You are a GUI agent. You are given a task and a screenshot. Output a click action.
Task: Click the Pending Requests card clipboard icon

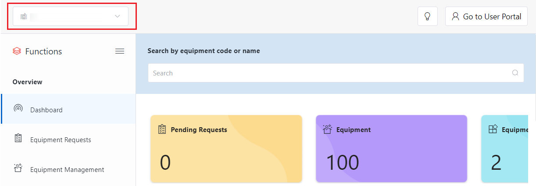click(162, 129)
